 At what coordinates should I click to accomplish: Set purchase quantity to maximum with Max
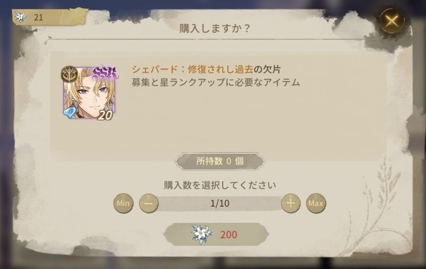click(316, 203)
